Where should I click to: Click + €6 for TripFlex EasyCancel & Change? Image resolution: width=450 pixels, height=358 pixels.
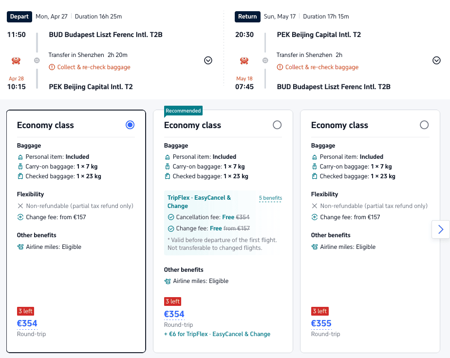pyautogui.click(x=217, y=334)
